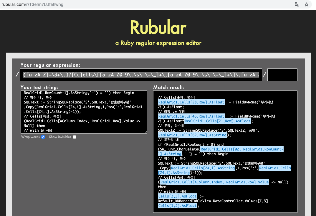Toggle the Wrap words checkbox
The image size is (316, 216).
tap(43, 137)
